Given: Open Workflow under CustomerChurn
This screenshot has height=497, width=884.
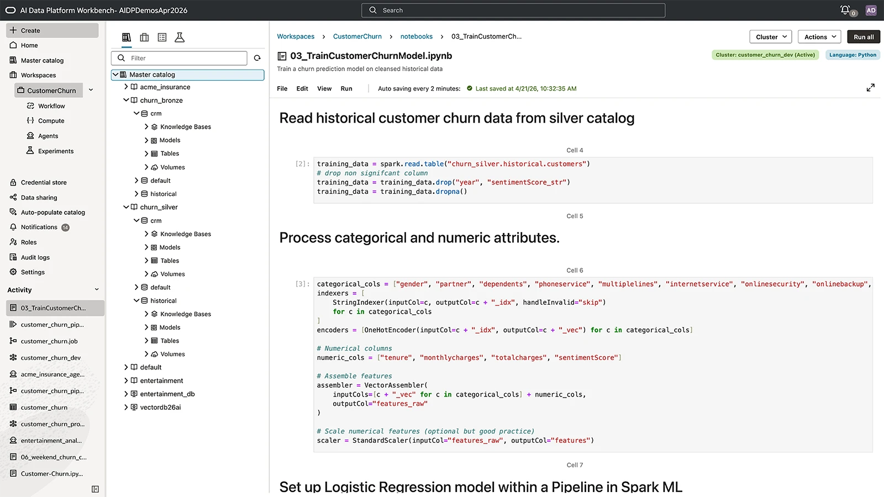Looking at the screenshot, I should click(51, 106).
